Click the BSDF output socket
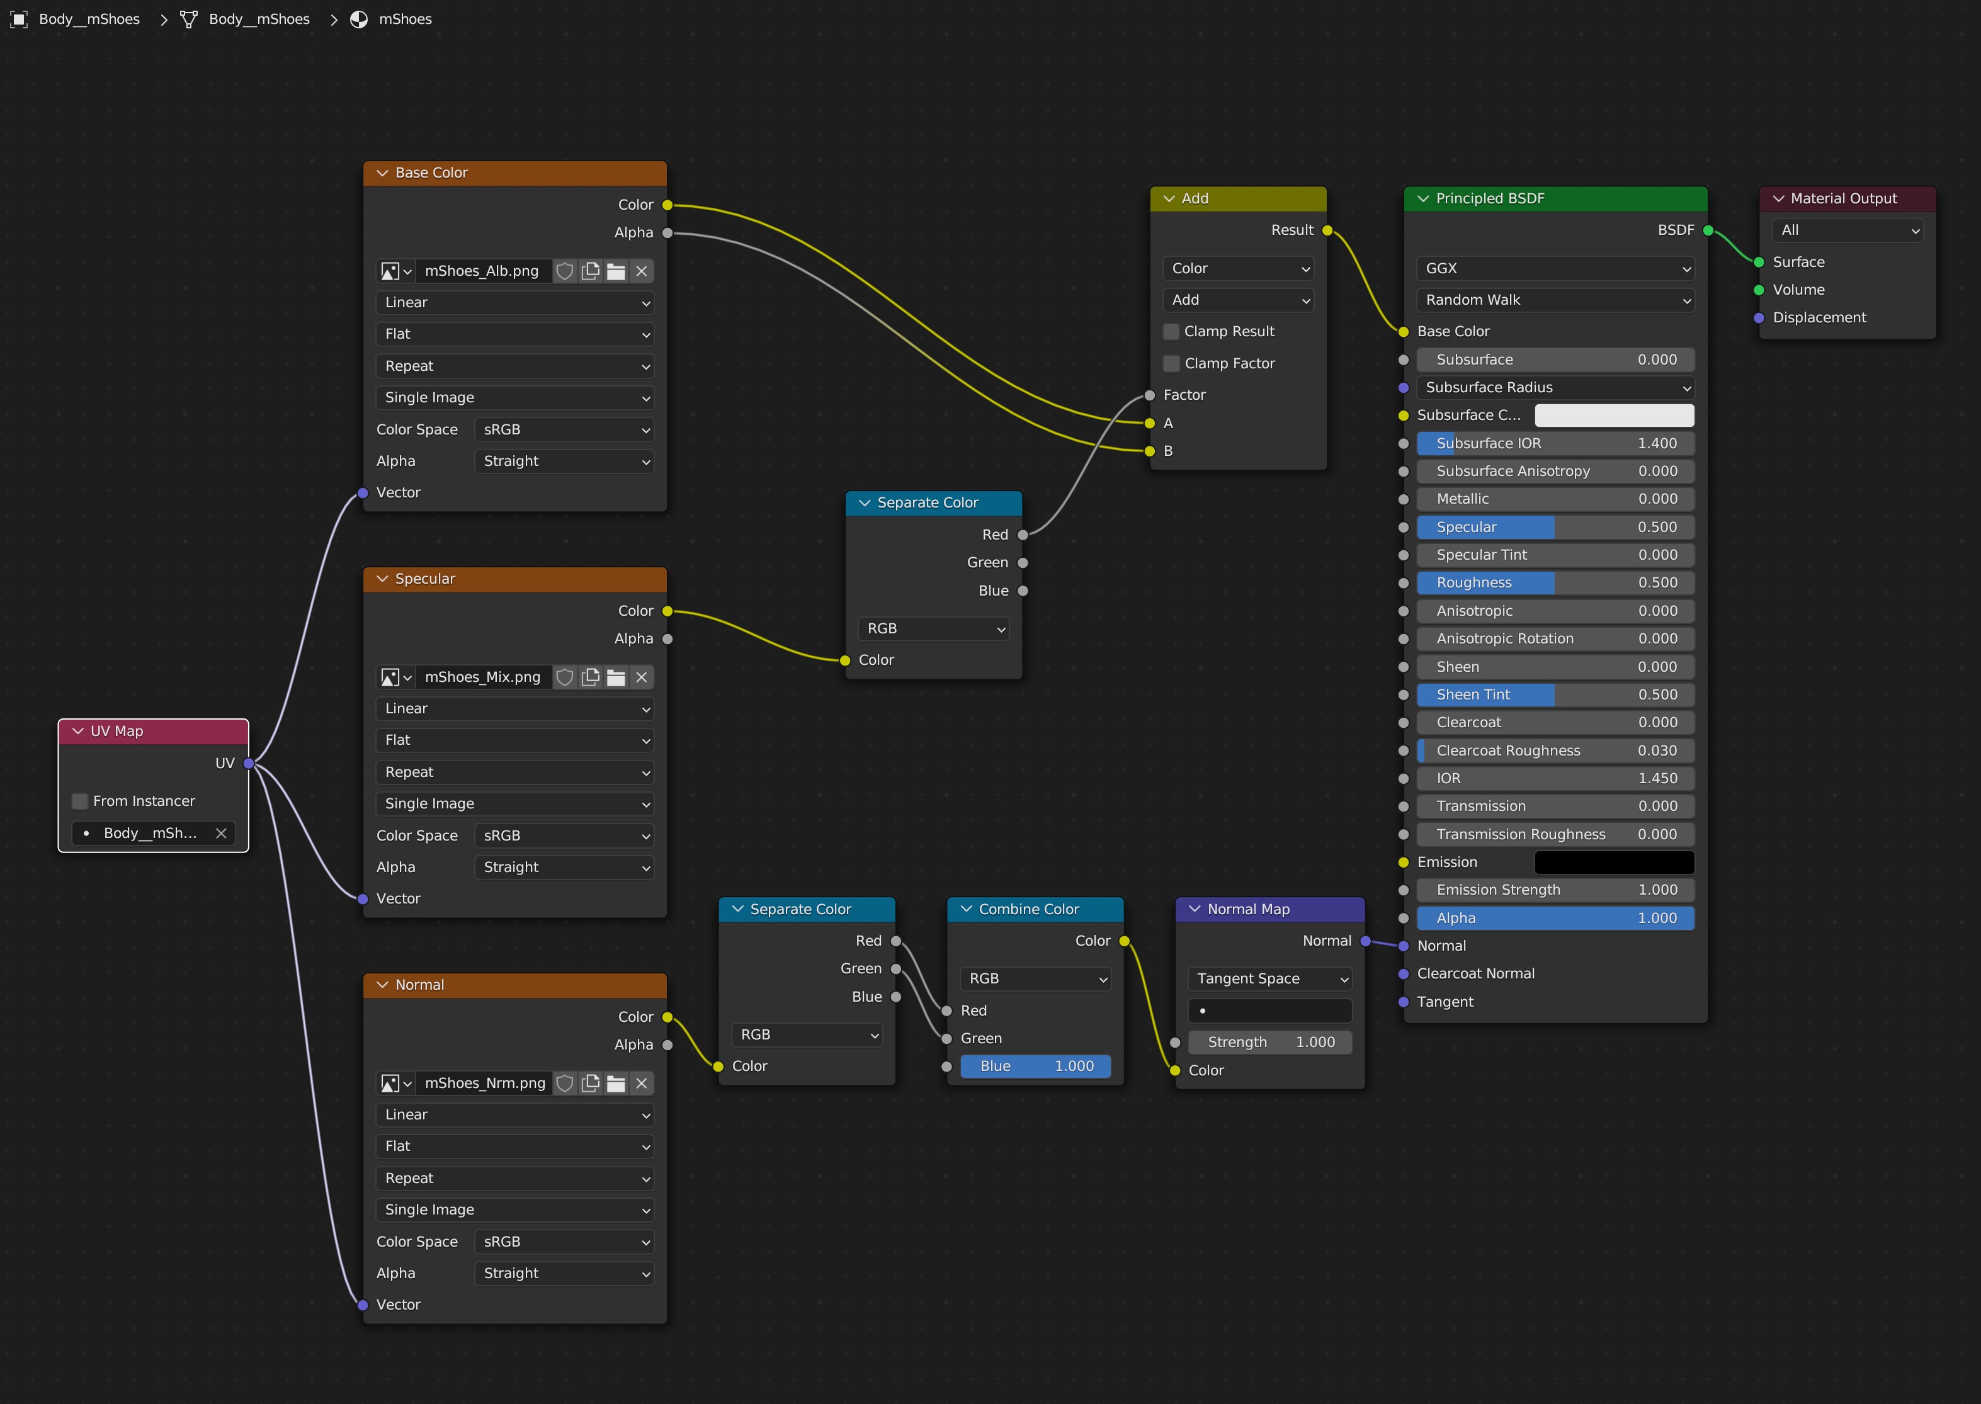1981x1404 pixels. (1708, 231)
